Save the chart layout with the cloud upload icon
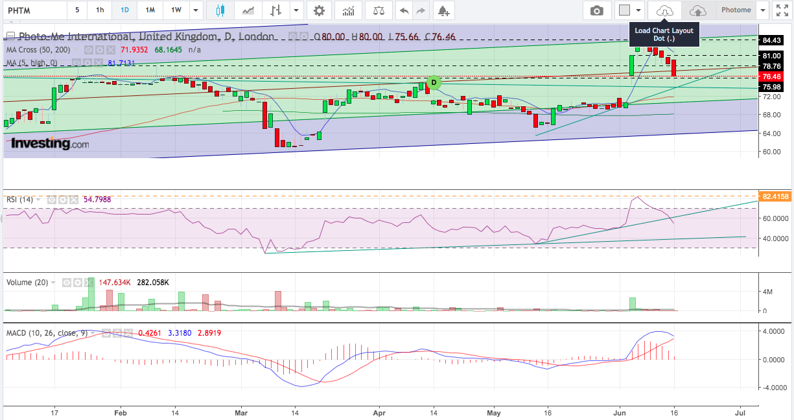The image size is (794, 420). point(698,10)
